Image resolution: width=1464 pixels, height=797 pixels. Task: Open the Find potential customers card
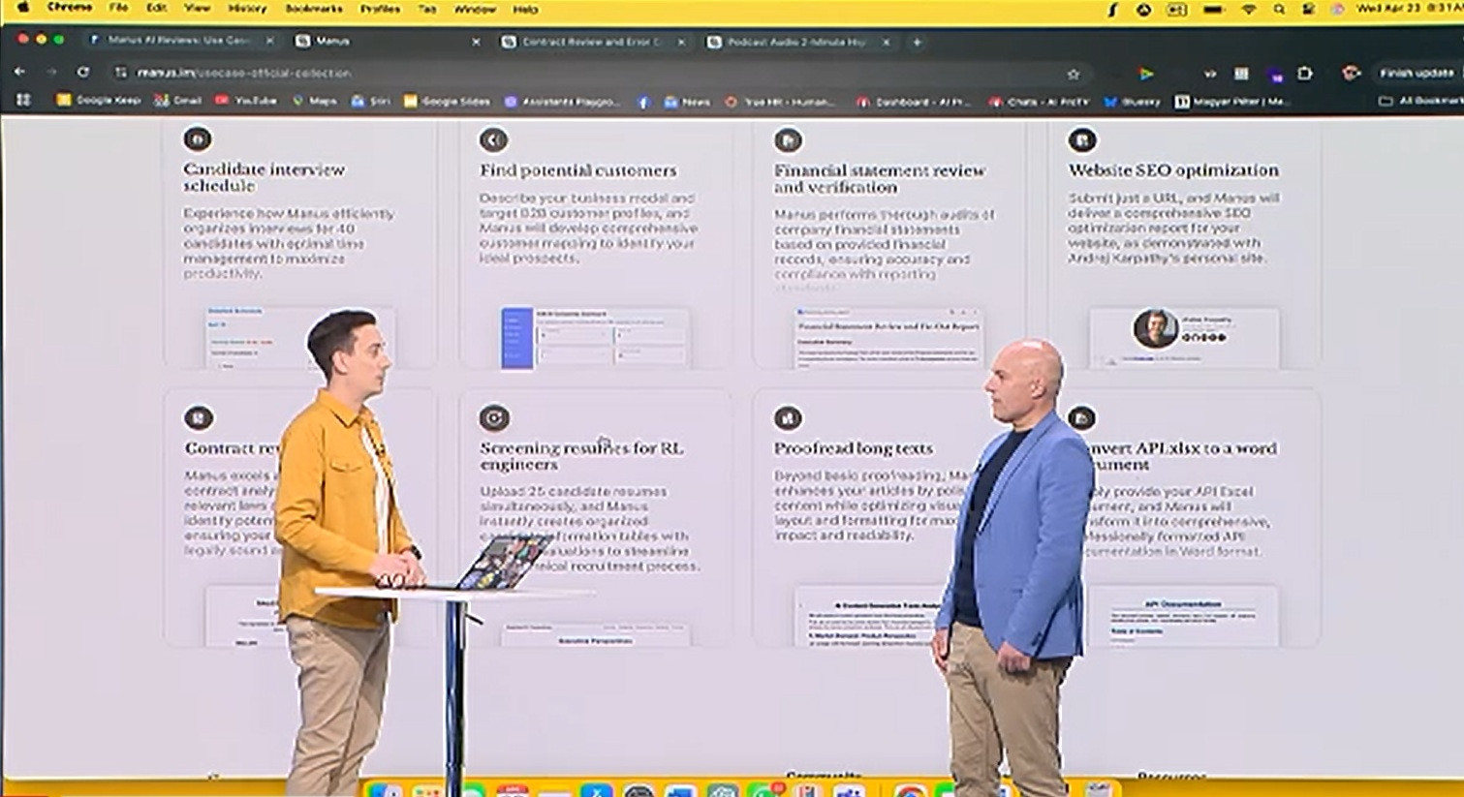pos(578,170)
